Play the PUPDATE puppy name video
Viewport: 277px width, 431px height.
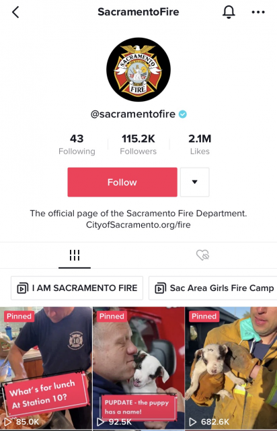point(138,368)
